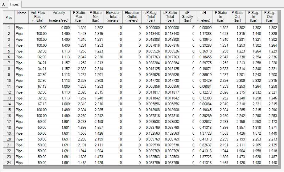The width and height of the screenshot is (284, 172).
Task: Select the dP Gravity column header
Action: tap(187, 17)
